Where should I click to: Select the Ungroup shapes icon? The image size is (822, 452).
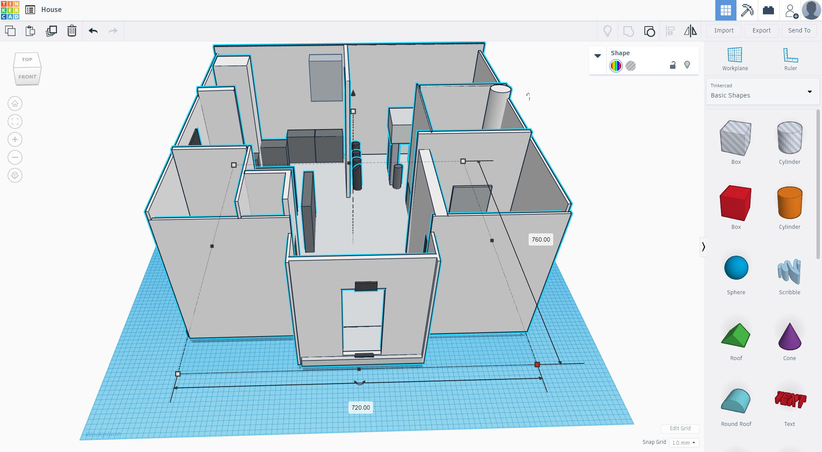(x=649, y=31)
